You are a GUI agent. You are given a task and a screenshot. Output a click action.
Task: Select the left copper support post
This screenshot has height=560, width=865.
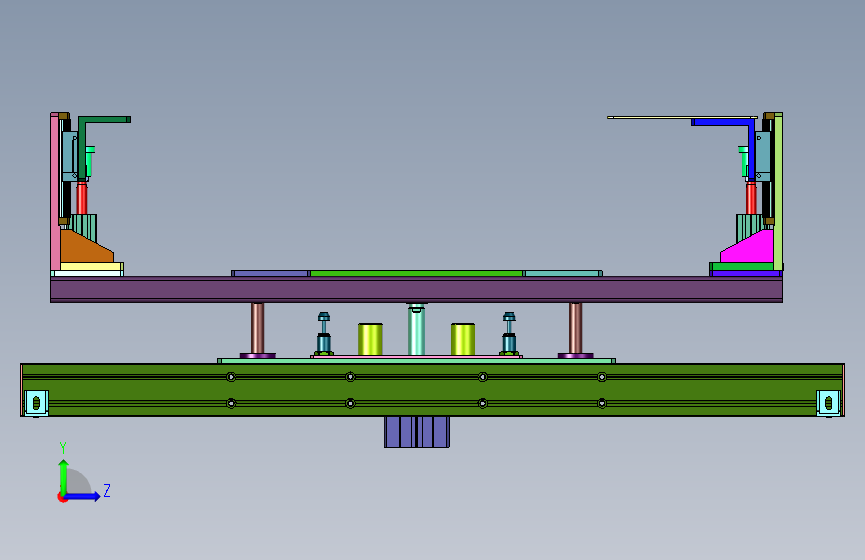click(x=257, y=329)
